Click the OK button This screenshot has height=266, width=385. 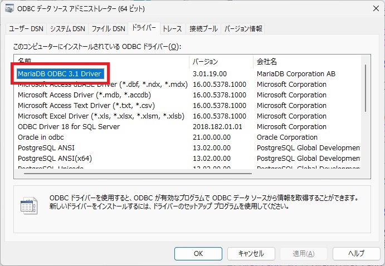[x=198, y=254]
